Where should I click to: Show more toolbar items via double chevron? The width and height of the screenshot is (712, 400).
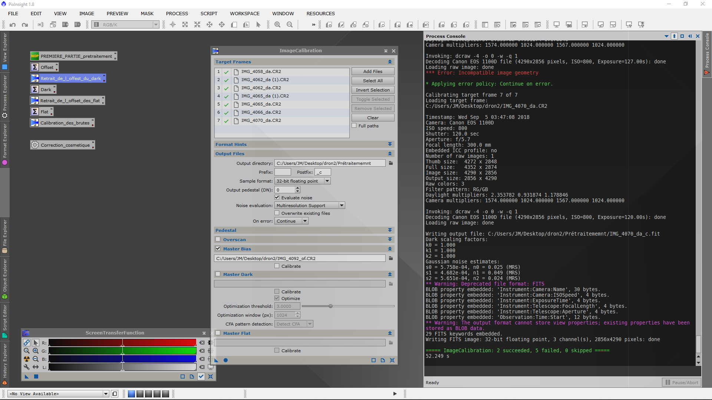[313, 25]
